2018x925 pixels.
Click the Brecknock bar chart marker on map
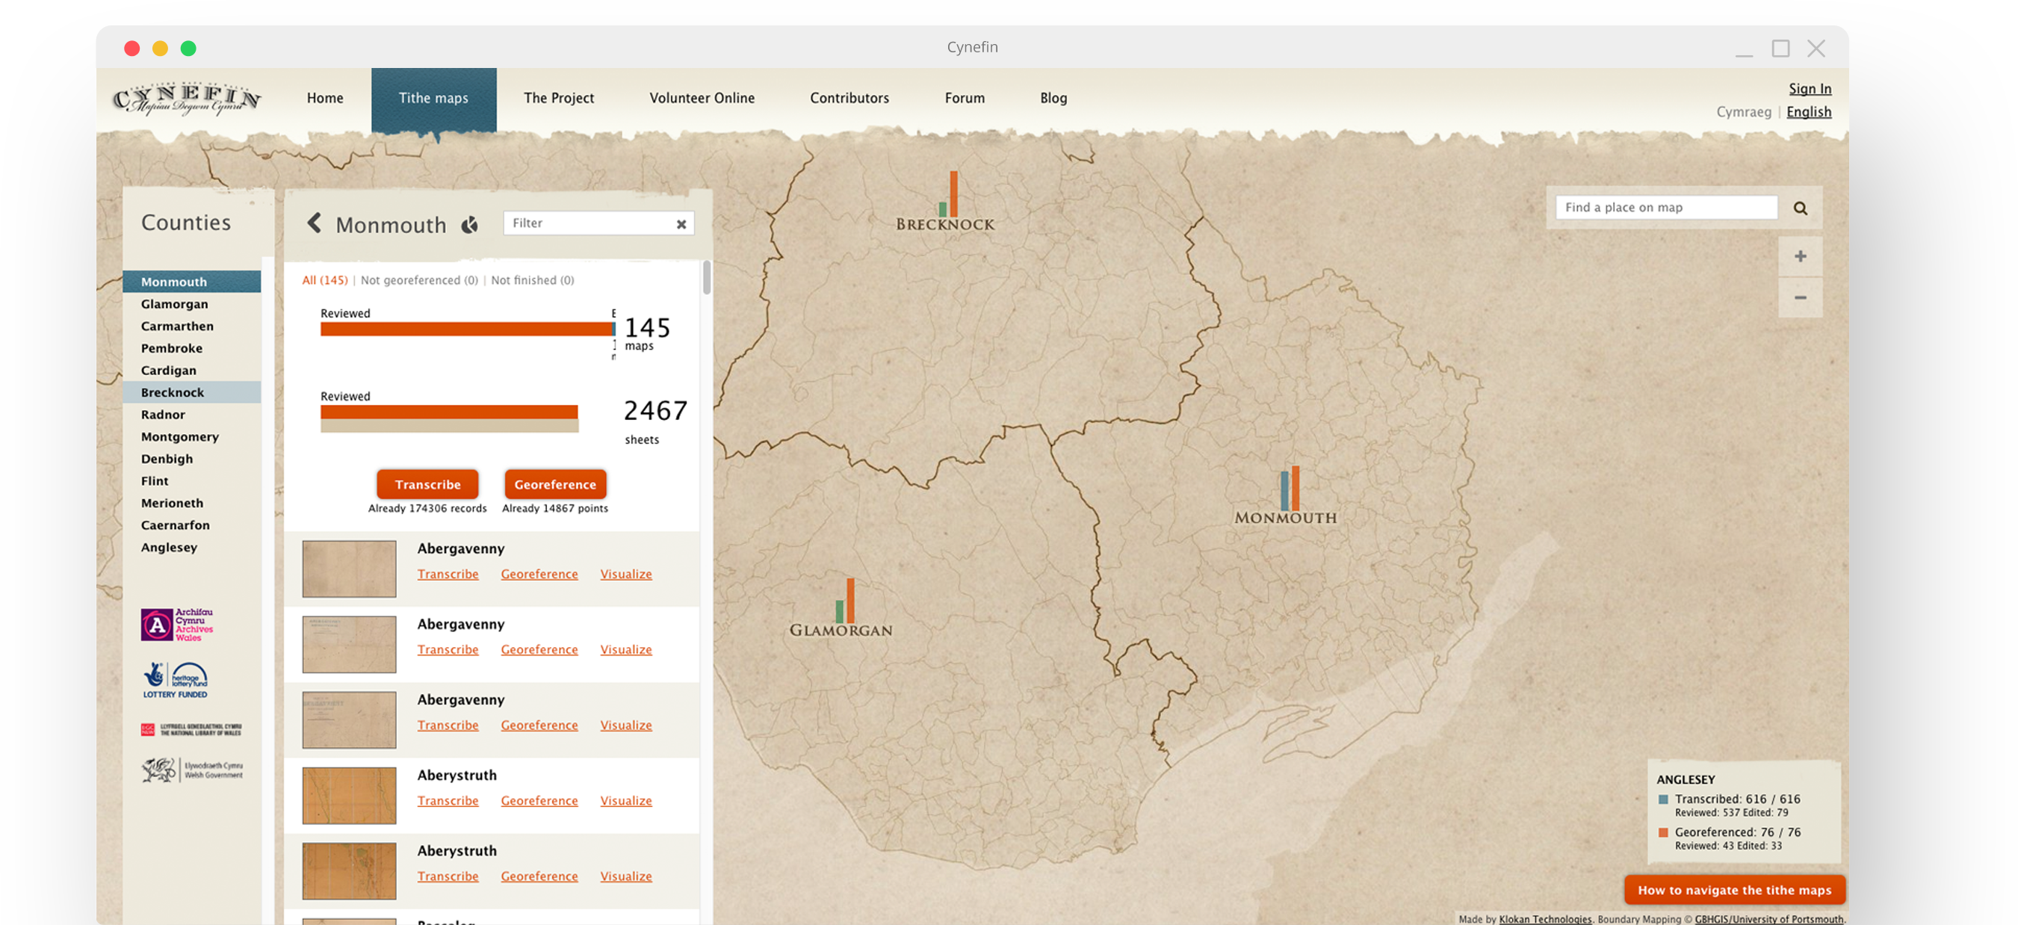click(x=948, y=194)
